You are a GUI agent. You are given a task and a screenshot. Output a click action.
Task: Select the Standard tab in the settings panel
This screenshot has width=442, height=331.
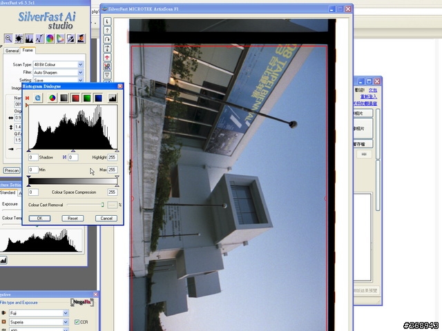click(x=8, y=192)
